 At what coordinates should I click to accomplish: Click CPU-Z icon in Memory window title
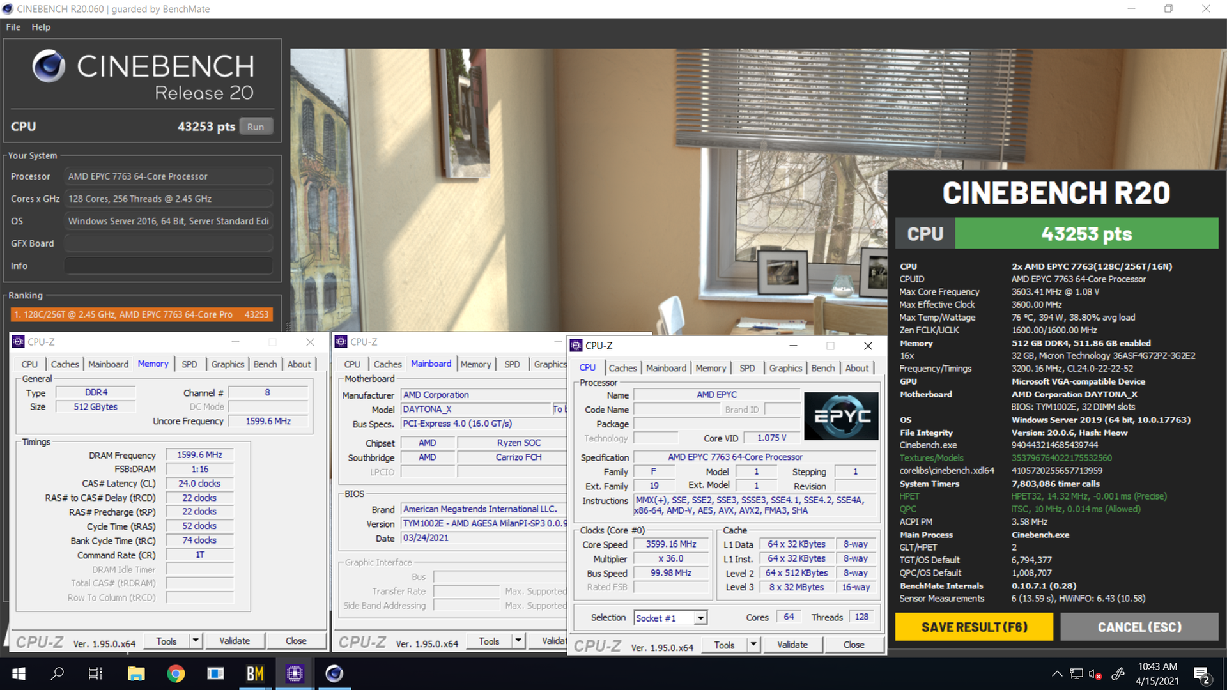(x=19, y=342)
